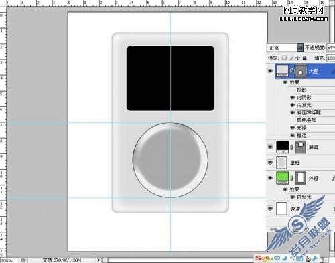
Task: Click the 不透明度 opacity value field
Action: (331, 48)
